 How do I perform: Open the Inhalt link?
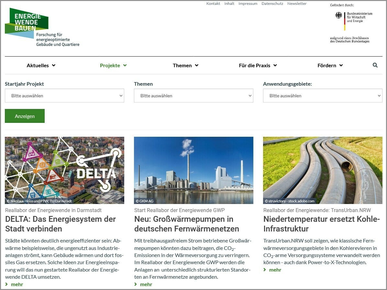coord(229,4)
